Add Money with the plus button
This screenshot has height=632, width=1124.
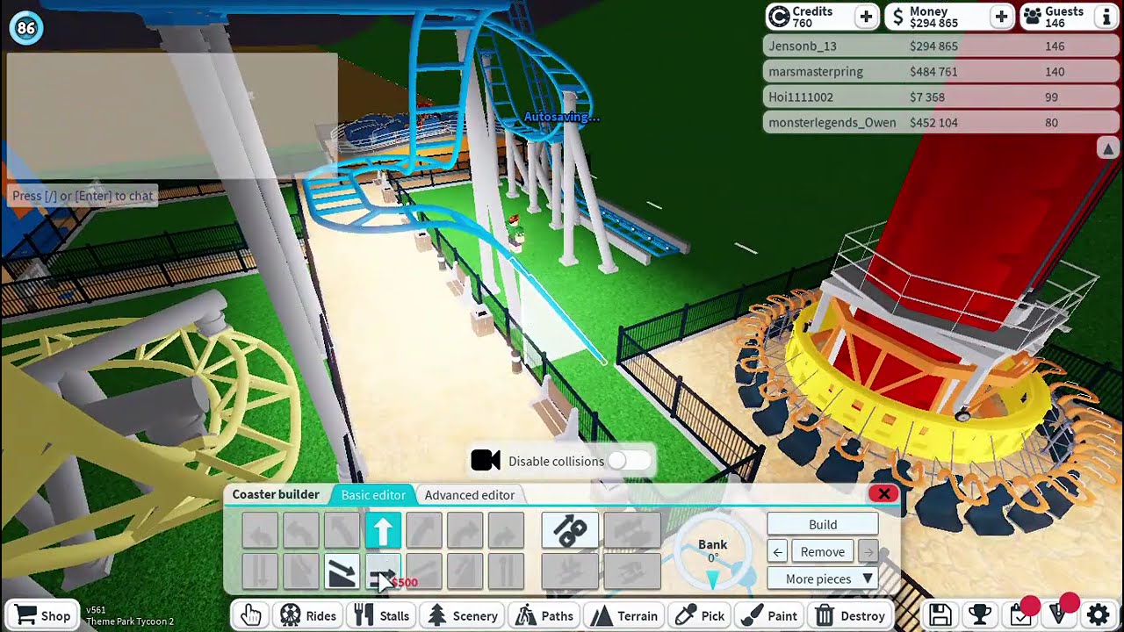tap(1001, 17)
